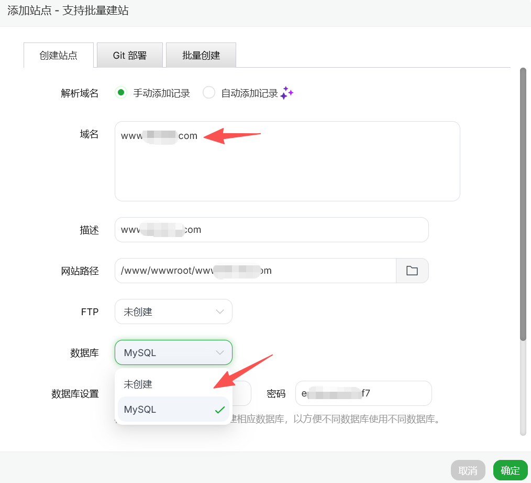Focus the 密码 password field
The width and height of the screenshot is (531, 483).
[x=398, y=393]
